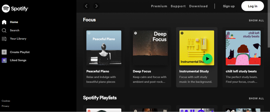Open the Support menu link

(x=178, y=6)
